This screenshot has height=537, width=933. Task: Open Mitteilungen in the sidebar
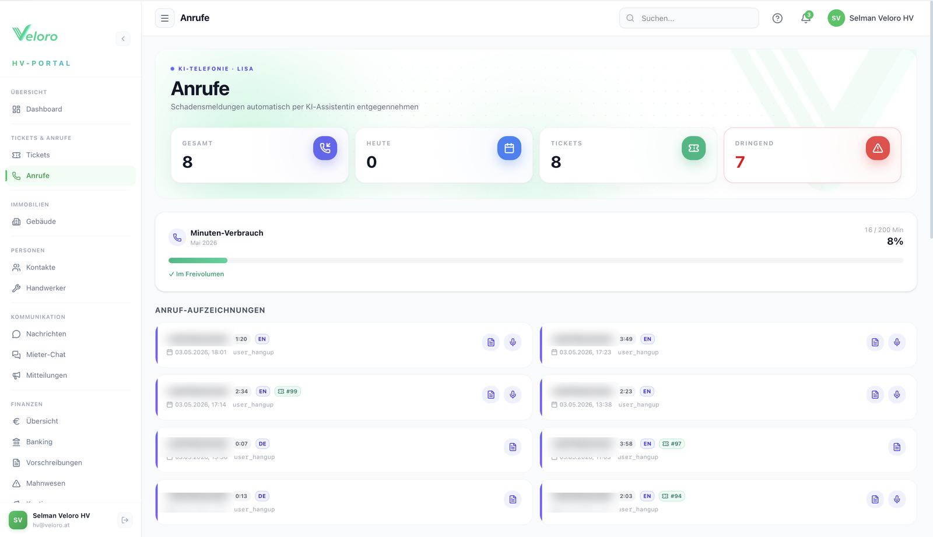click(70, 375)
